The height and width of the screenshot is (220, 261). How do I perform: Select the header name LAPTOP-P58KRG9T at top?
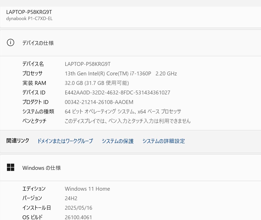pyautogui.click(x=29, y=12)
